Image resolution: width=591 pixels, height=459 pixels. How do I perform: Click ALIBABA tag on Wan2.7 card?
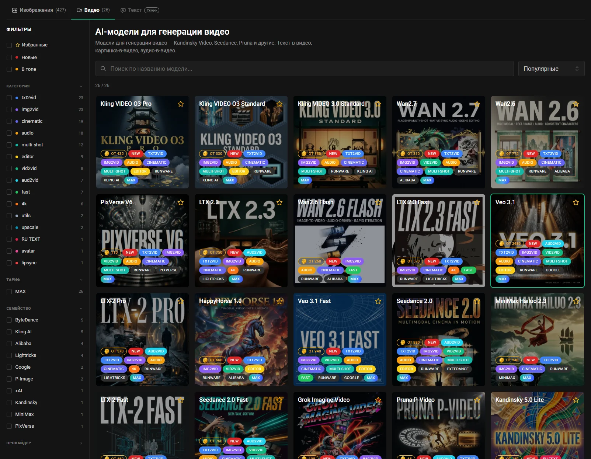[x=408, y=180]
